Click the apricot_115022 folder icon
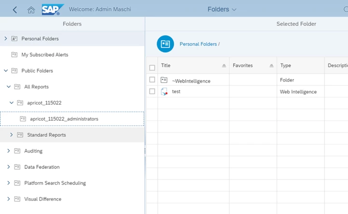Screen dimensions: 348x214 point(20,103)
